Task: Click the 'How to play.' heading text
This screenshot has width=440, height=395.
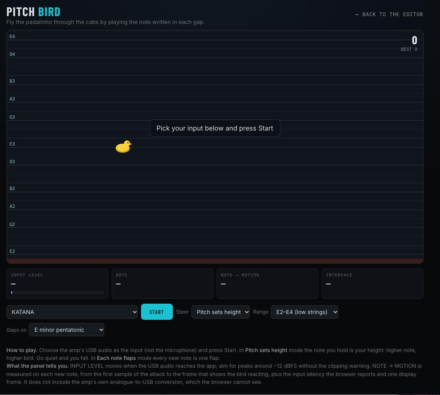Action: pyautogui.click(x=22, y=350)
